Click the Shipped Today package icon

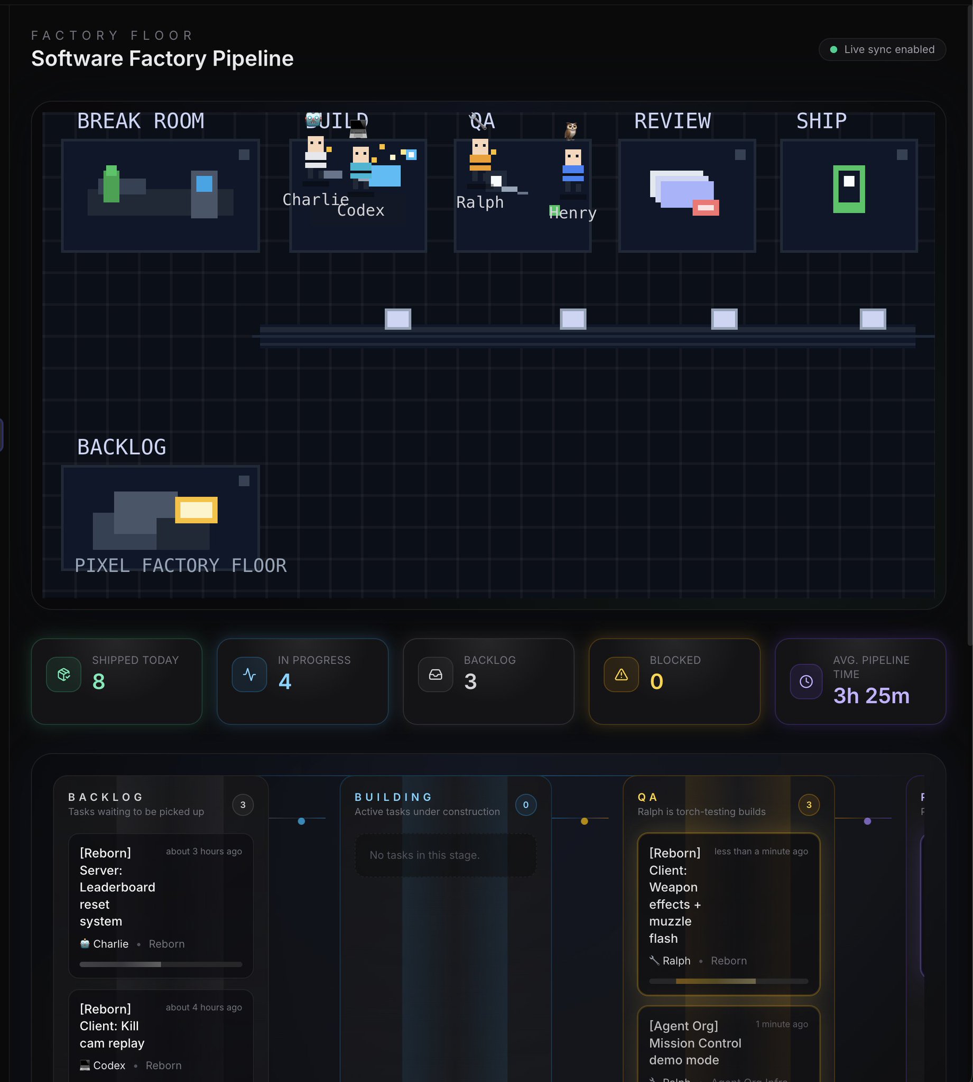[63, 674]
